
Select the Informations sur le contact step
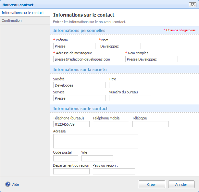(x=23, y=13)
